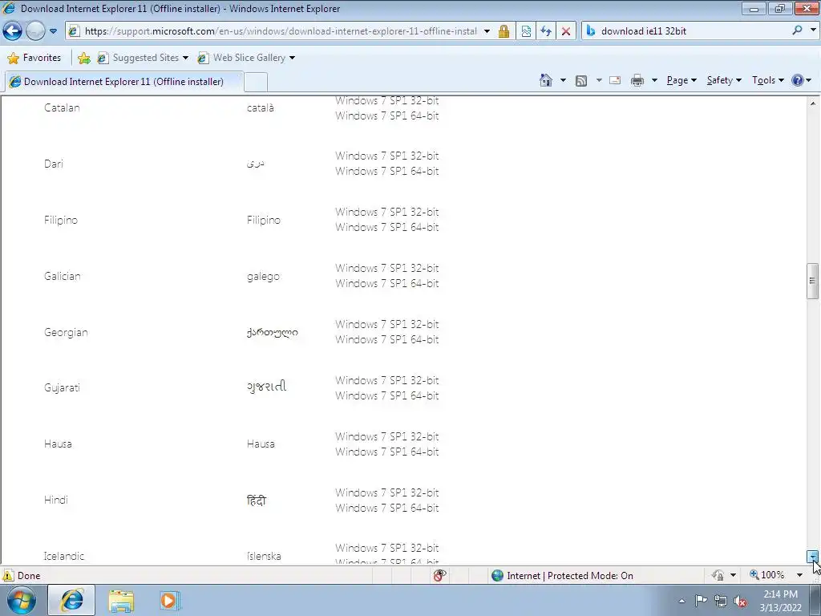Click the pop-up blocker status icon
821x616 pixels.
[439, 576]
